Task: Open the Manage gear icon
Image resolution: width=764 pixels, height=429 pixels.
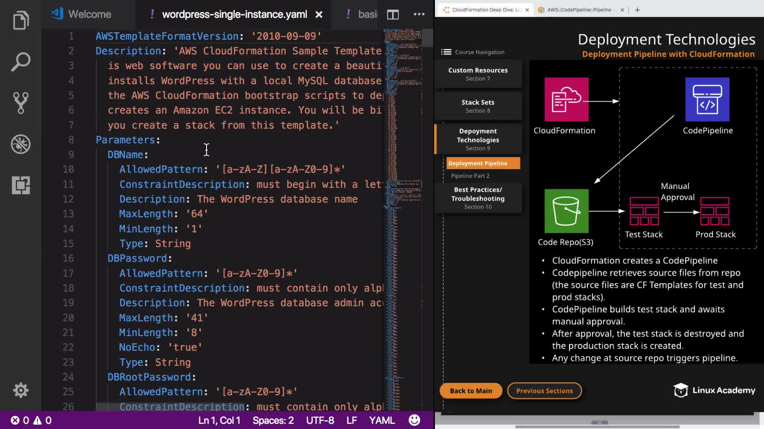Action: 21,390
